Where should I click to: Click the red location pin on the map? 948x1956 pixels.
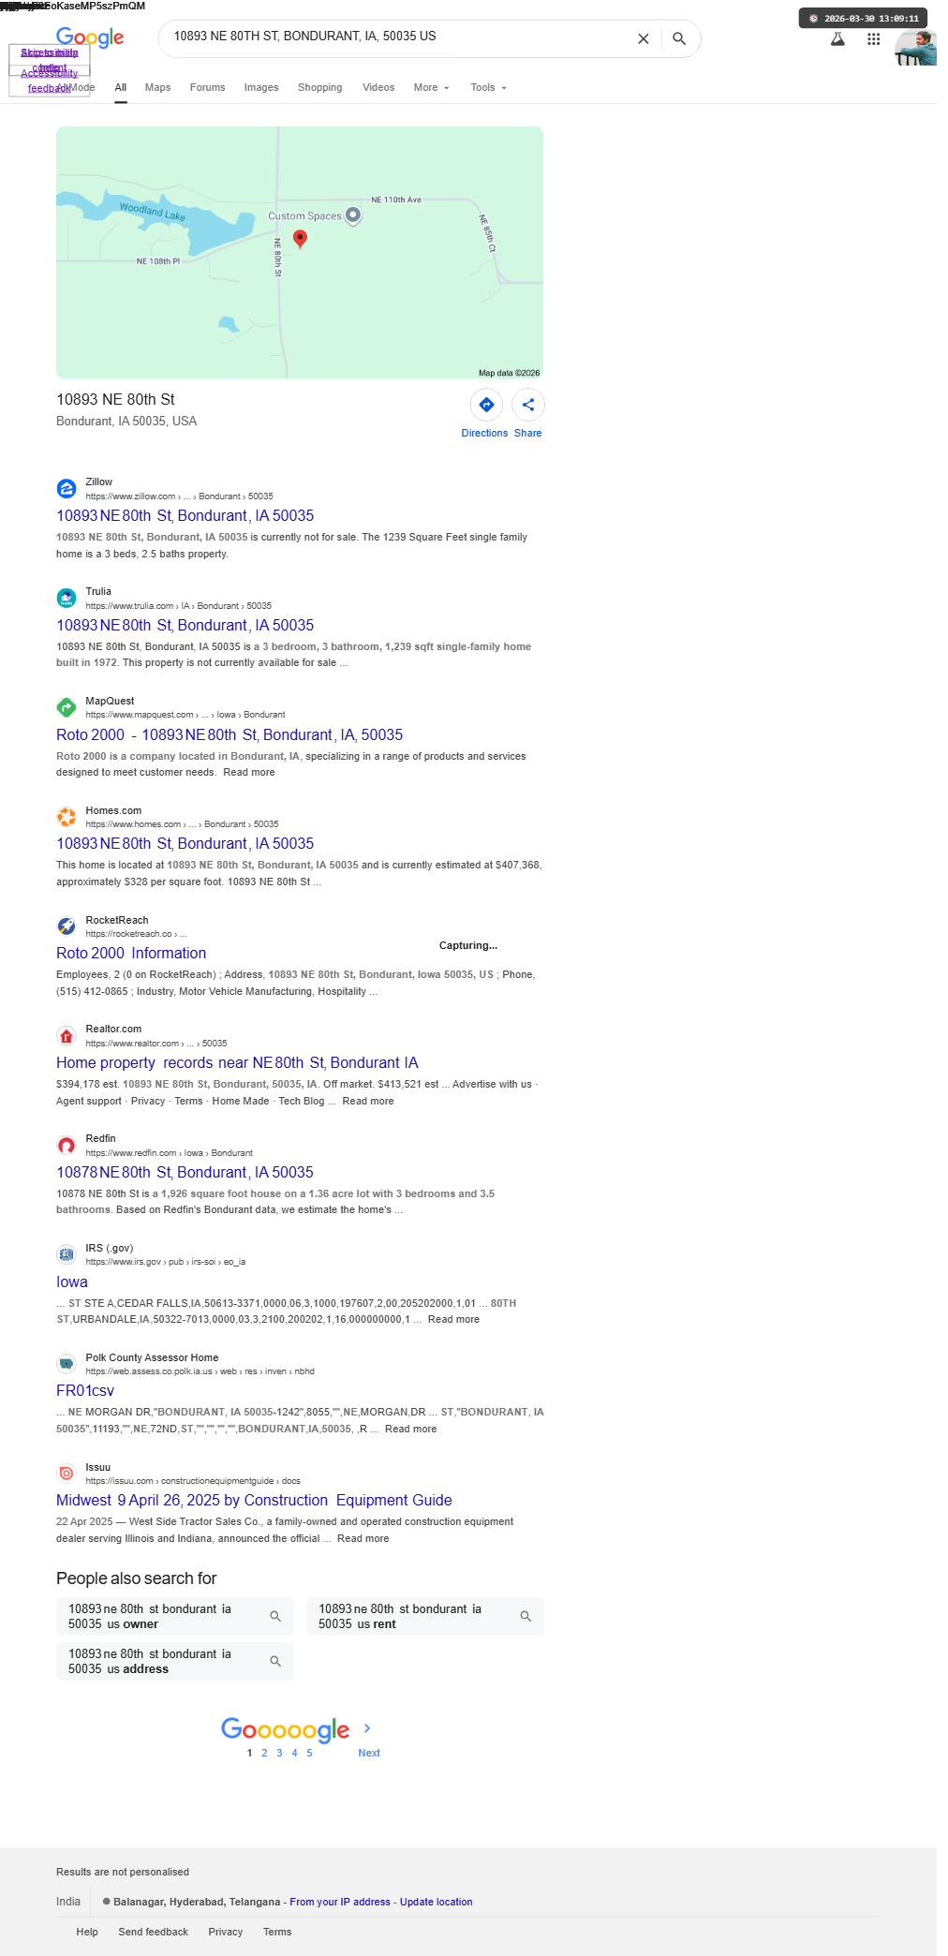[300, 239]
